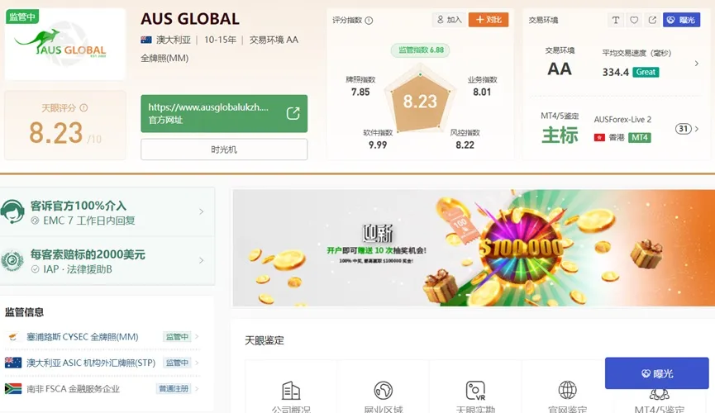Open the 时光机 time machine button
Screen dimensions: 715x413
coord(224,150)
